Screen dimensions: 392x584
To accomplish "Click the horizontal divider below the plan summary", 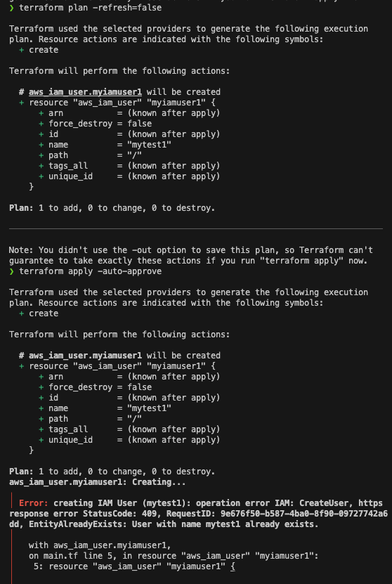I will click(x=196, y=228).
